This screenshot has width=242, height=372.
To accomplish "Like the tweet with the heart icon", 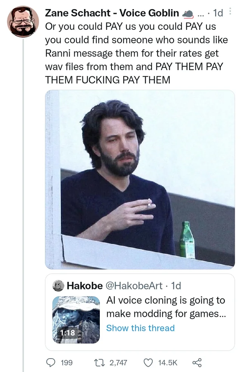I will (148, 363).
